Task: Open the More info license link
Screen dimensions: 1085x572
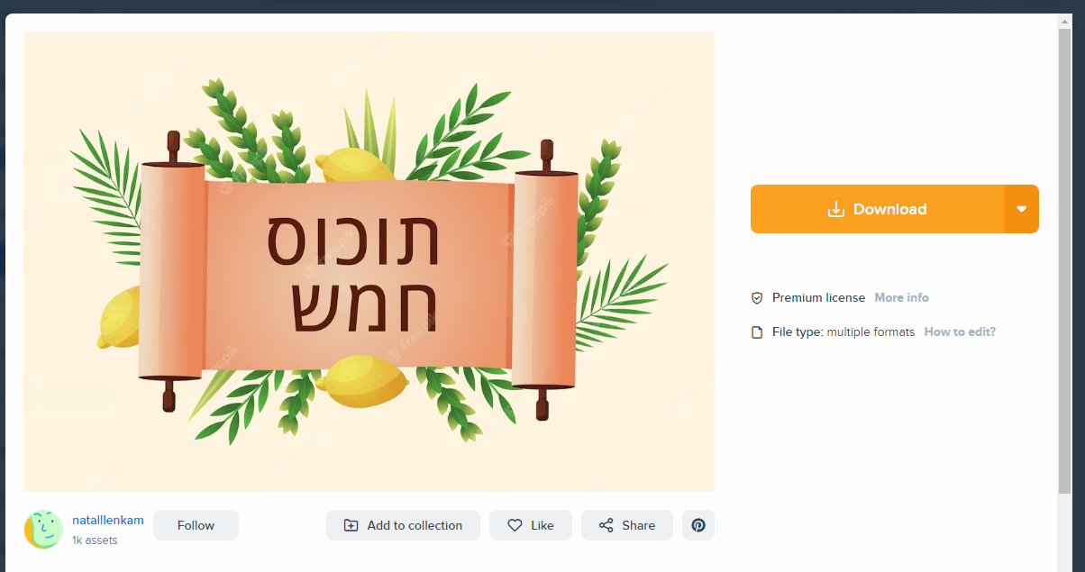Action: click(901, 297)
